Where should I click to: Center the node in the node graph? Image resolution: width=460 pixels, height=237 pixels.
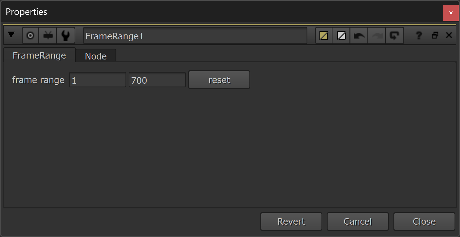tap(30, 36)
